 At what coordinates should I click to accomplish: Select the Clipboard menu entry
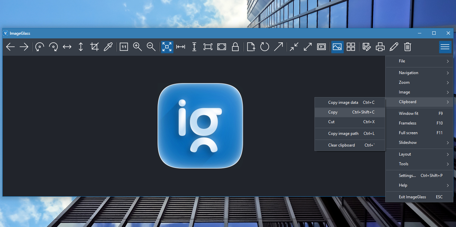pos(419,102)
